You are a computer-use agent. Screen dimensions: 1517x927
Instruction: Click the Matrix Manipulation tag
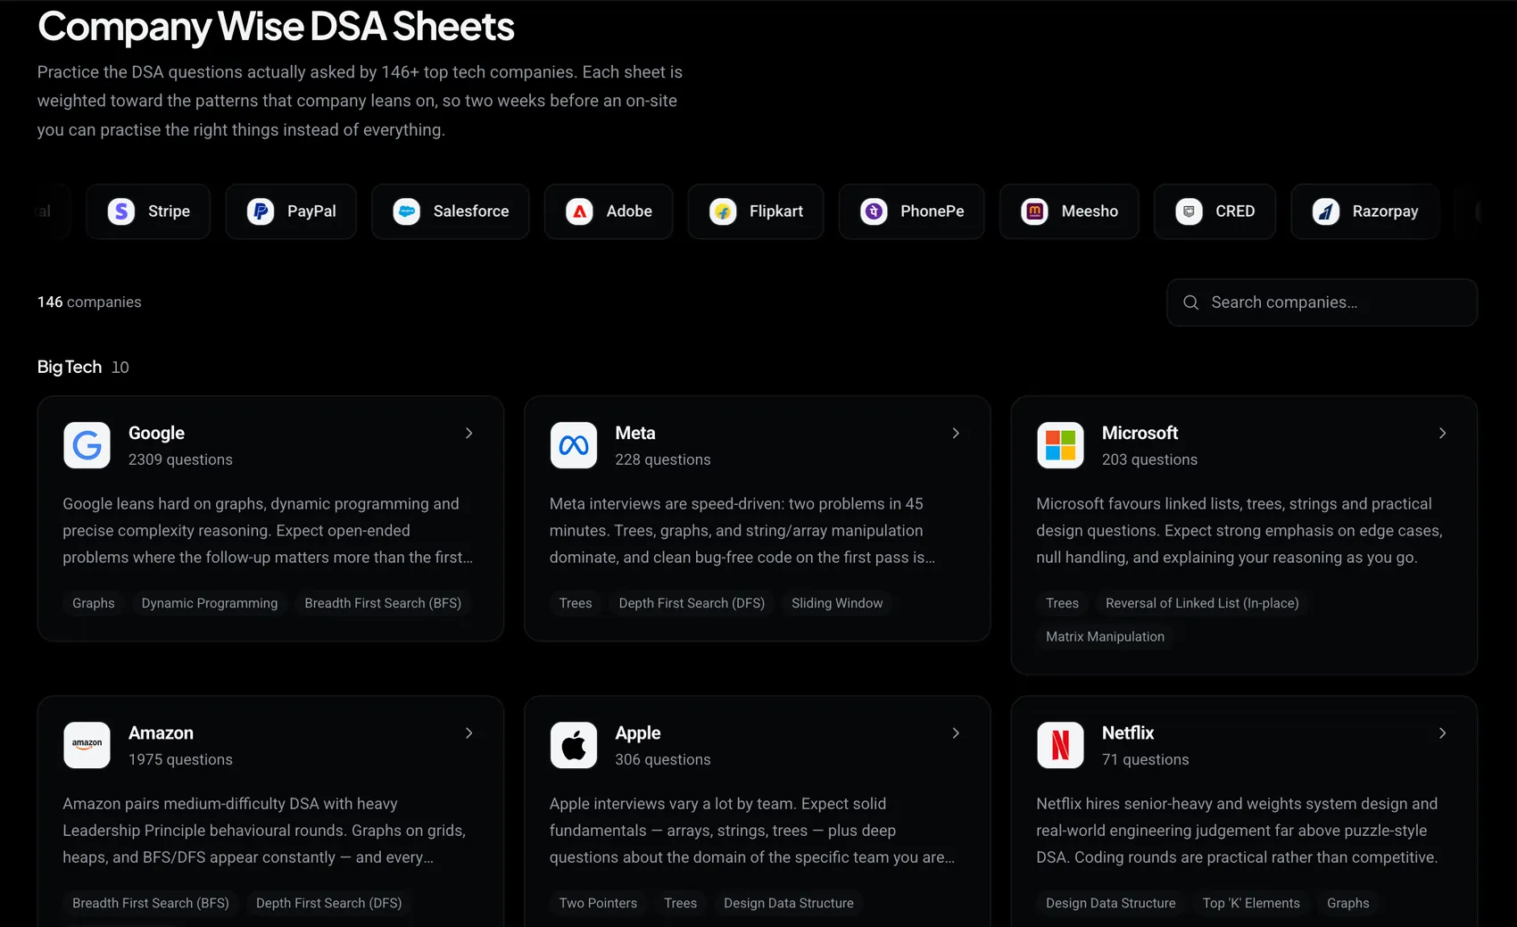[1105, 636]
